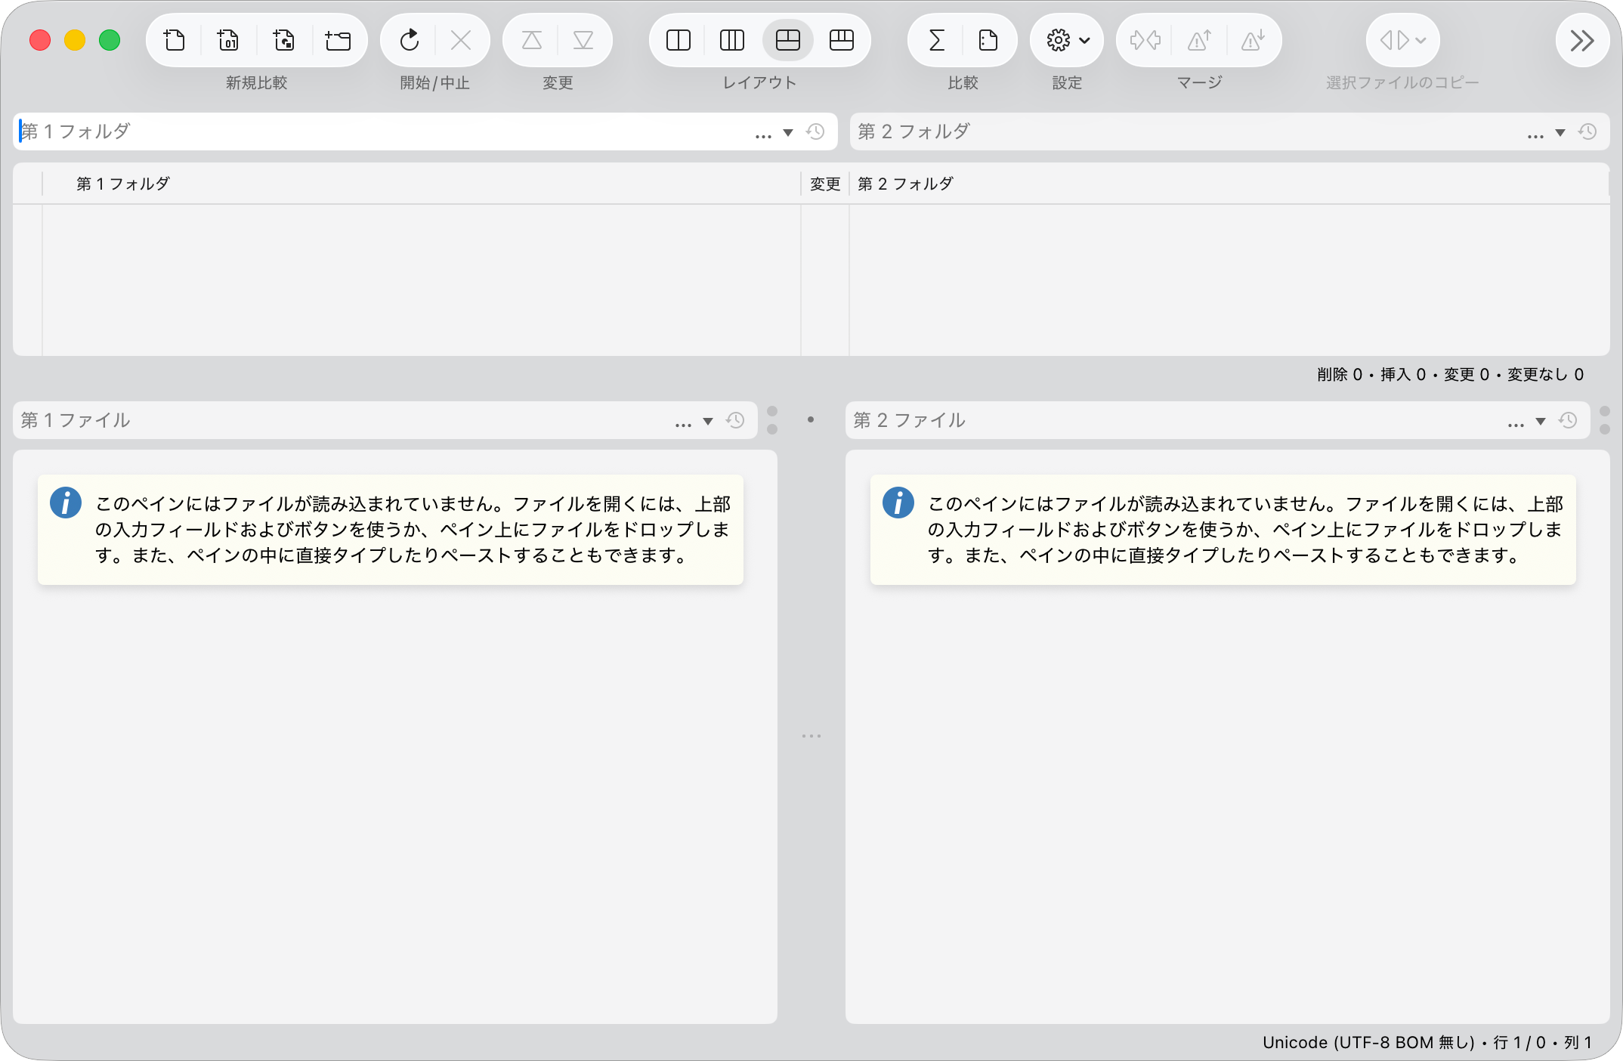Go to next merge conflict icon
The image size is (1623, 1061).
(1253, 40)
